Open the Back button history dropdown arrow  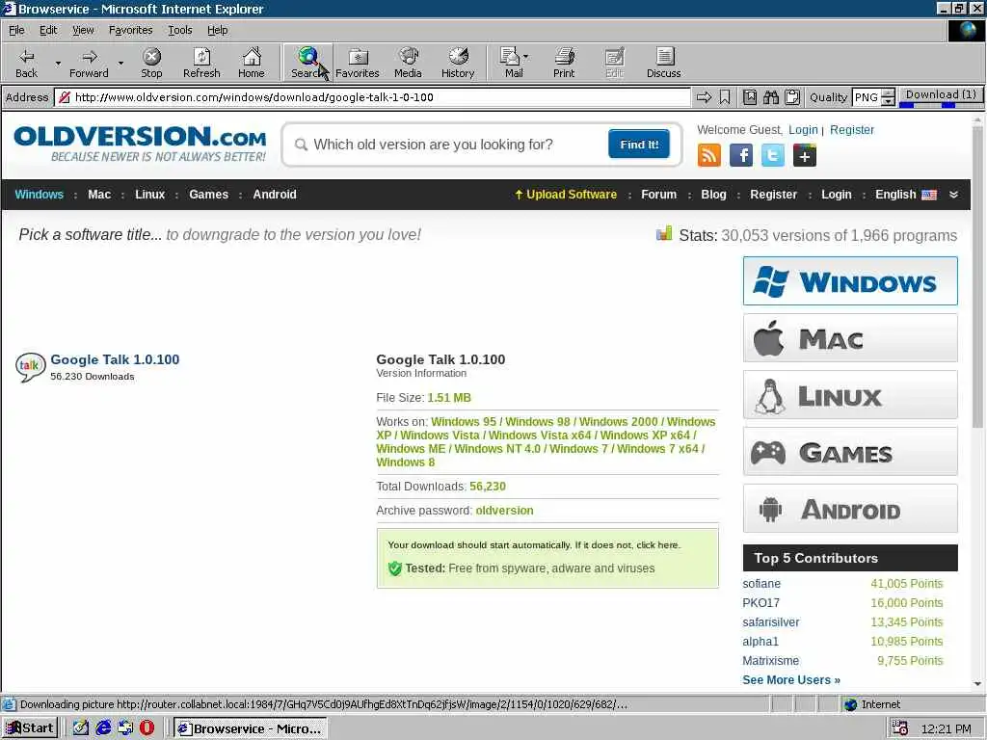click(58, 63)
